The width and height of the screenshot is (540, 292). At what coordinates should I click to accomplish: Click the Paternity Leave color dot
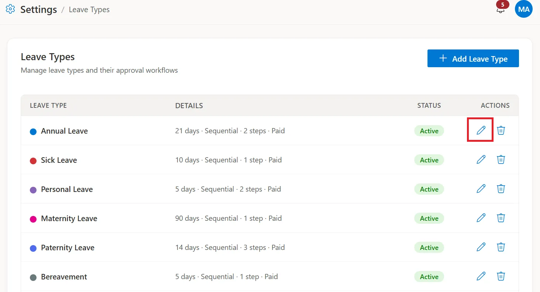(33, 248)
